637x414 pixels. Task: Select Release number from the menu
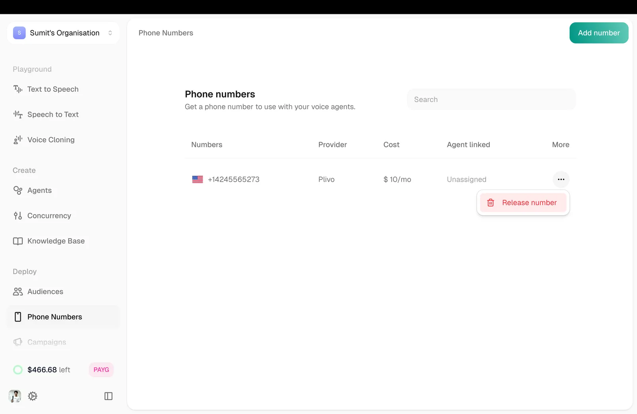coord(523,203)
